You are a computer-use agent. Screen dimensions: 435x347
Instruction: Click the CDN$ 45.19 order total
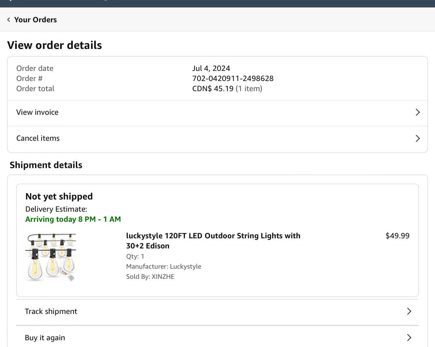pos(213,88)
